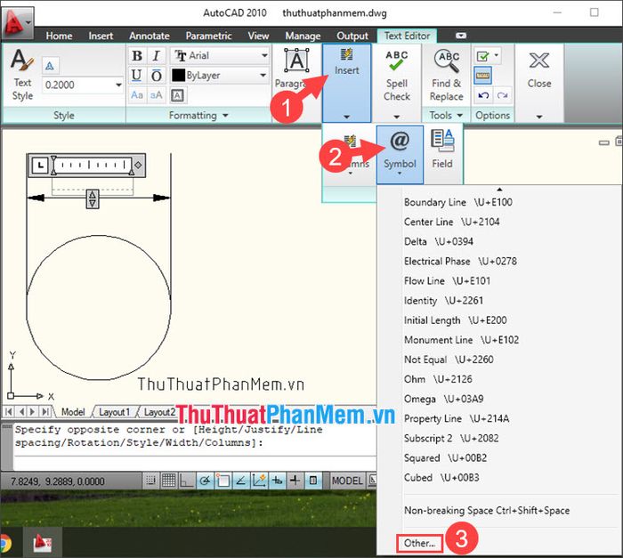Toggle underline text formatting

coord(137,76)
